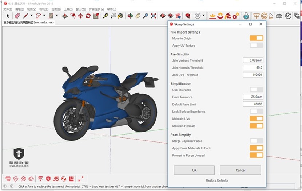Open the 工具(T) menu
The image size is (302, 191).
tap(68, 9)
